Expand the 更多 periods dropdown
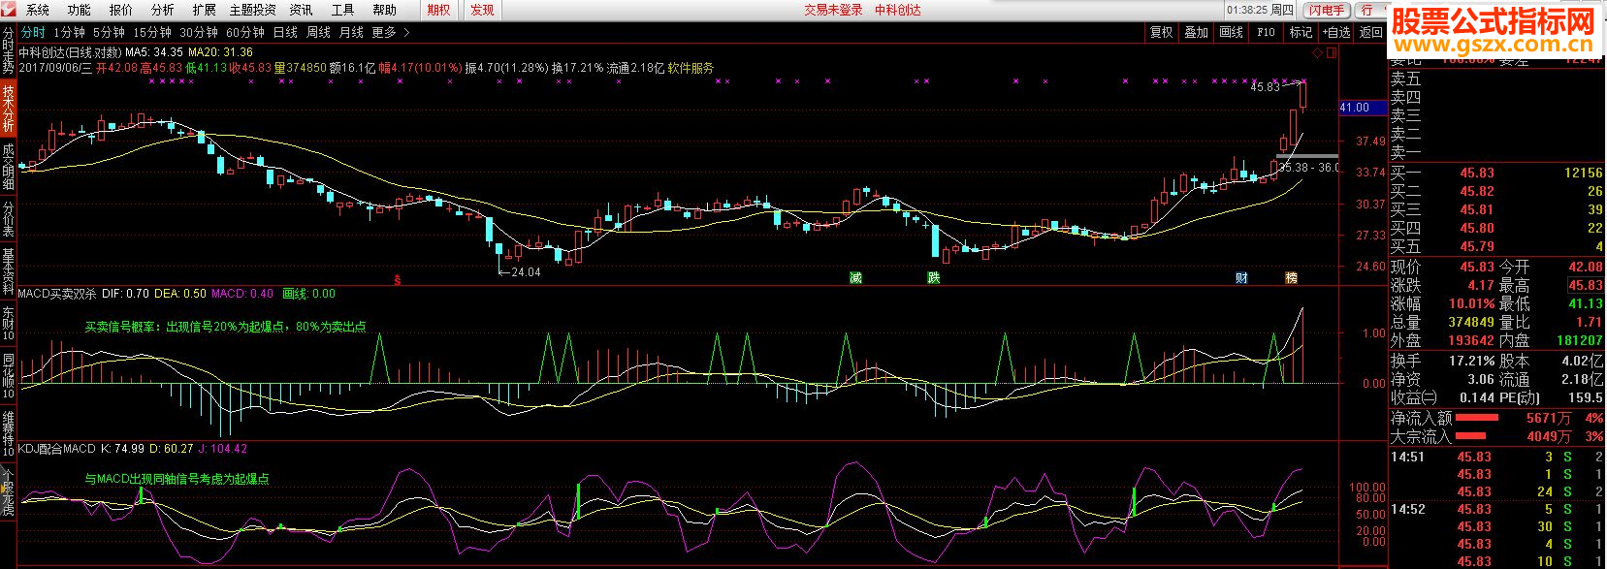 tap(391, 32)
